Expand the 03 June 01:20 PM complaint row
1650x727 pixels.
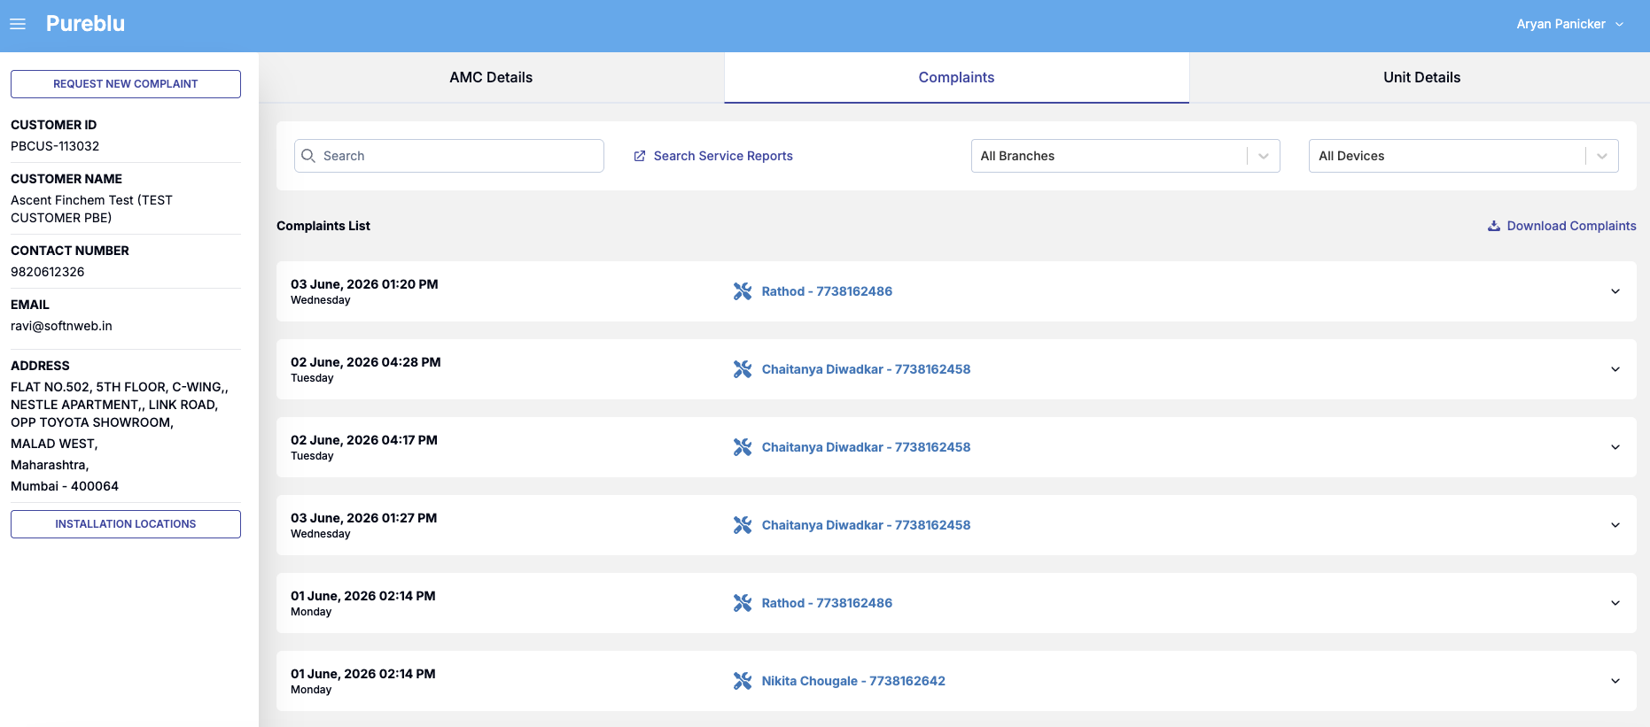[1615, 291]
